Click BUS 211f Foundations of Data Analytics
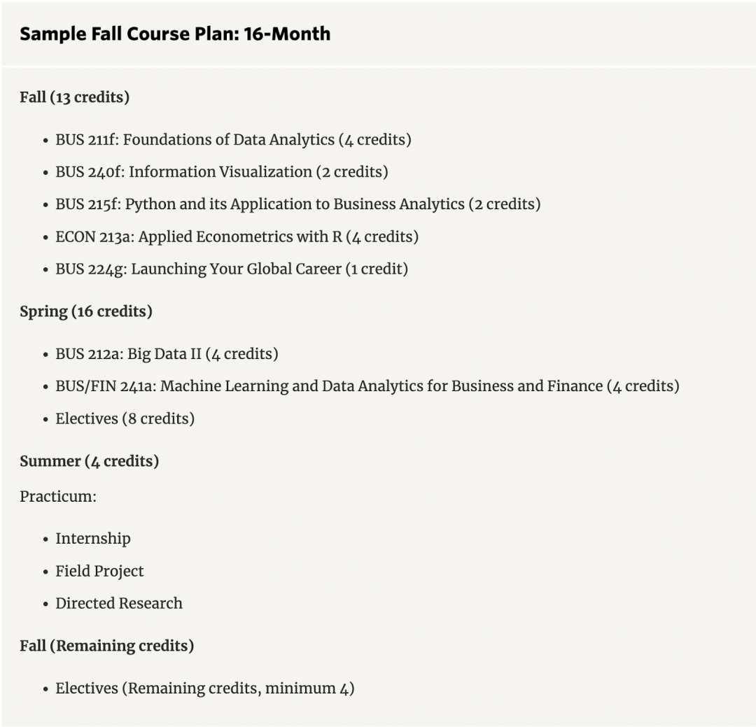756x727 pixels. point(233,140)
